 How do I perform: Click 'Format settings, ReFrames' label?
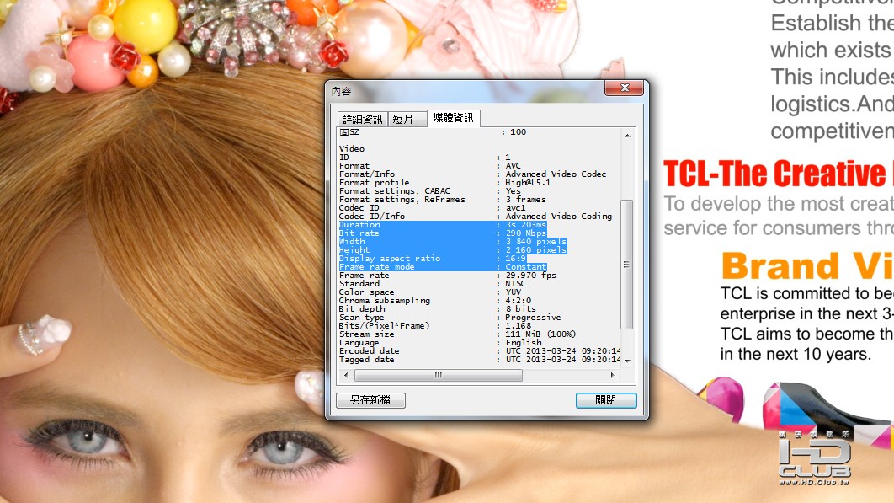[402, 200]
